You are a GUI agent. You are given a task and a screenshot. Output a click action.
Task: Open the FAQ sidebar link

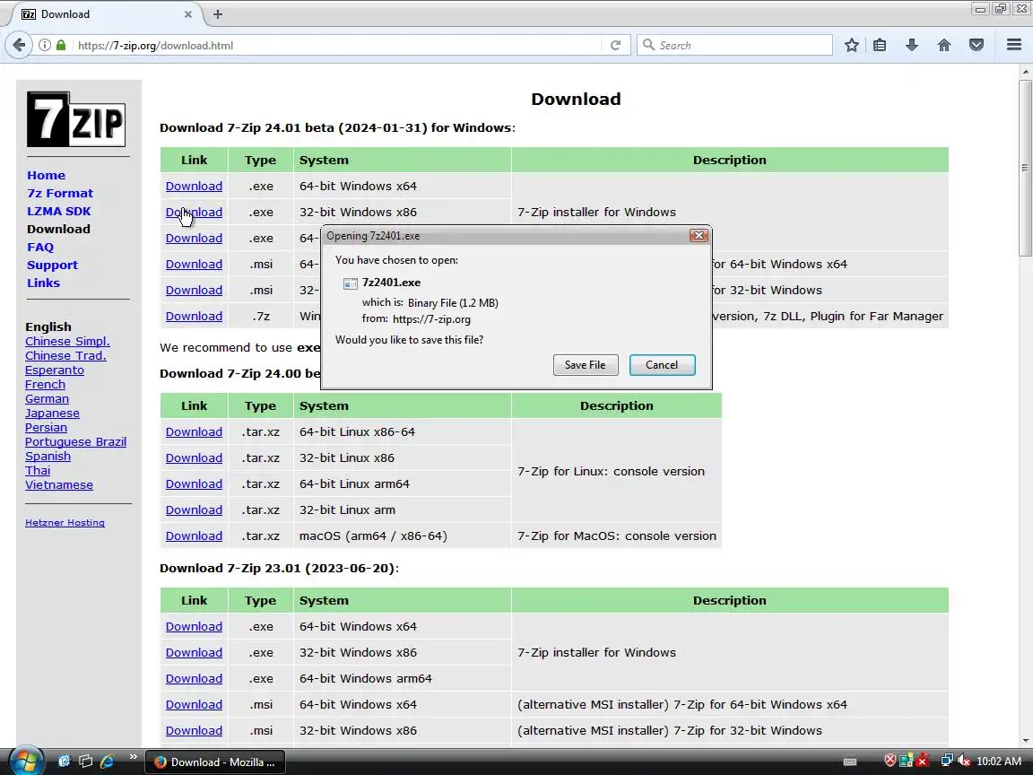coord(40,248)
